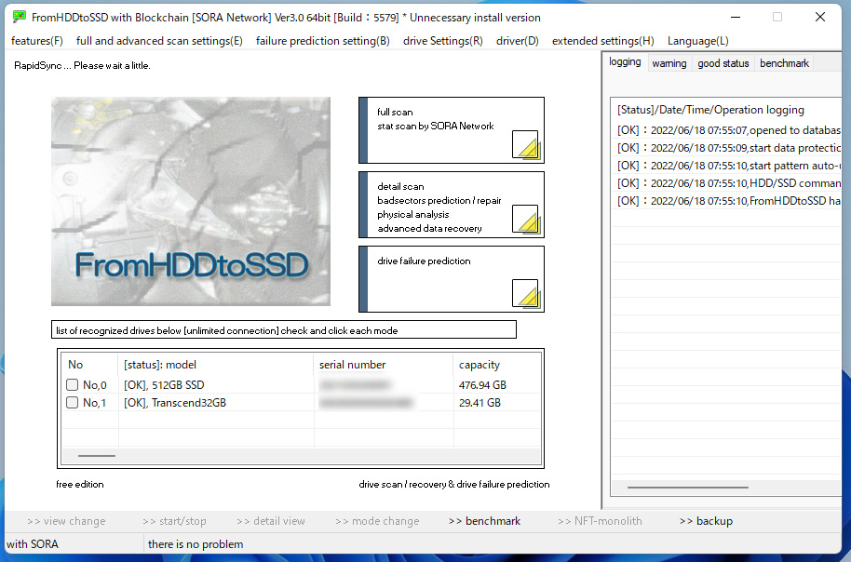This screenshot has width=851, height=562.
Task: Check the No,0 drive checkbox
Action: pyautogui.click(x=73, y=384)
